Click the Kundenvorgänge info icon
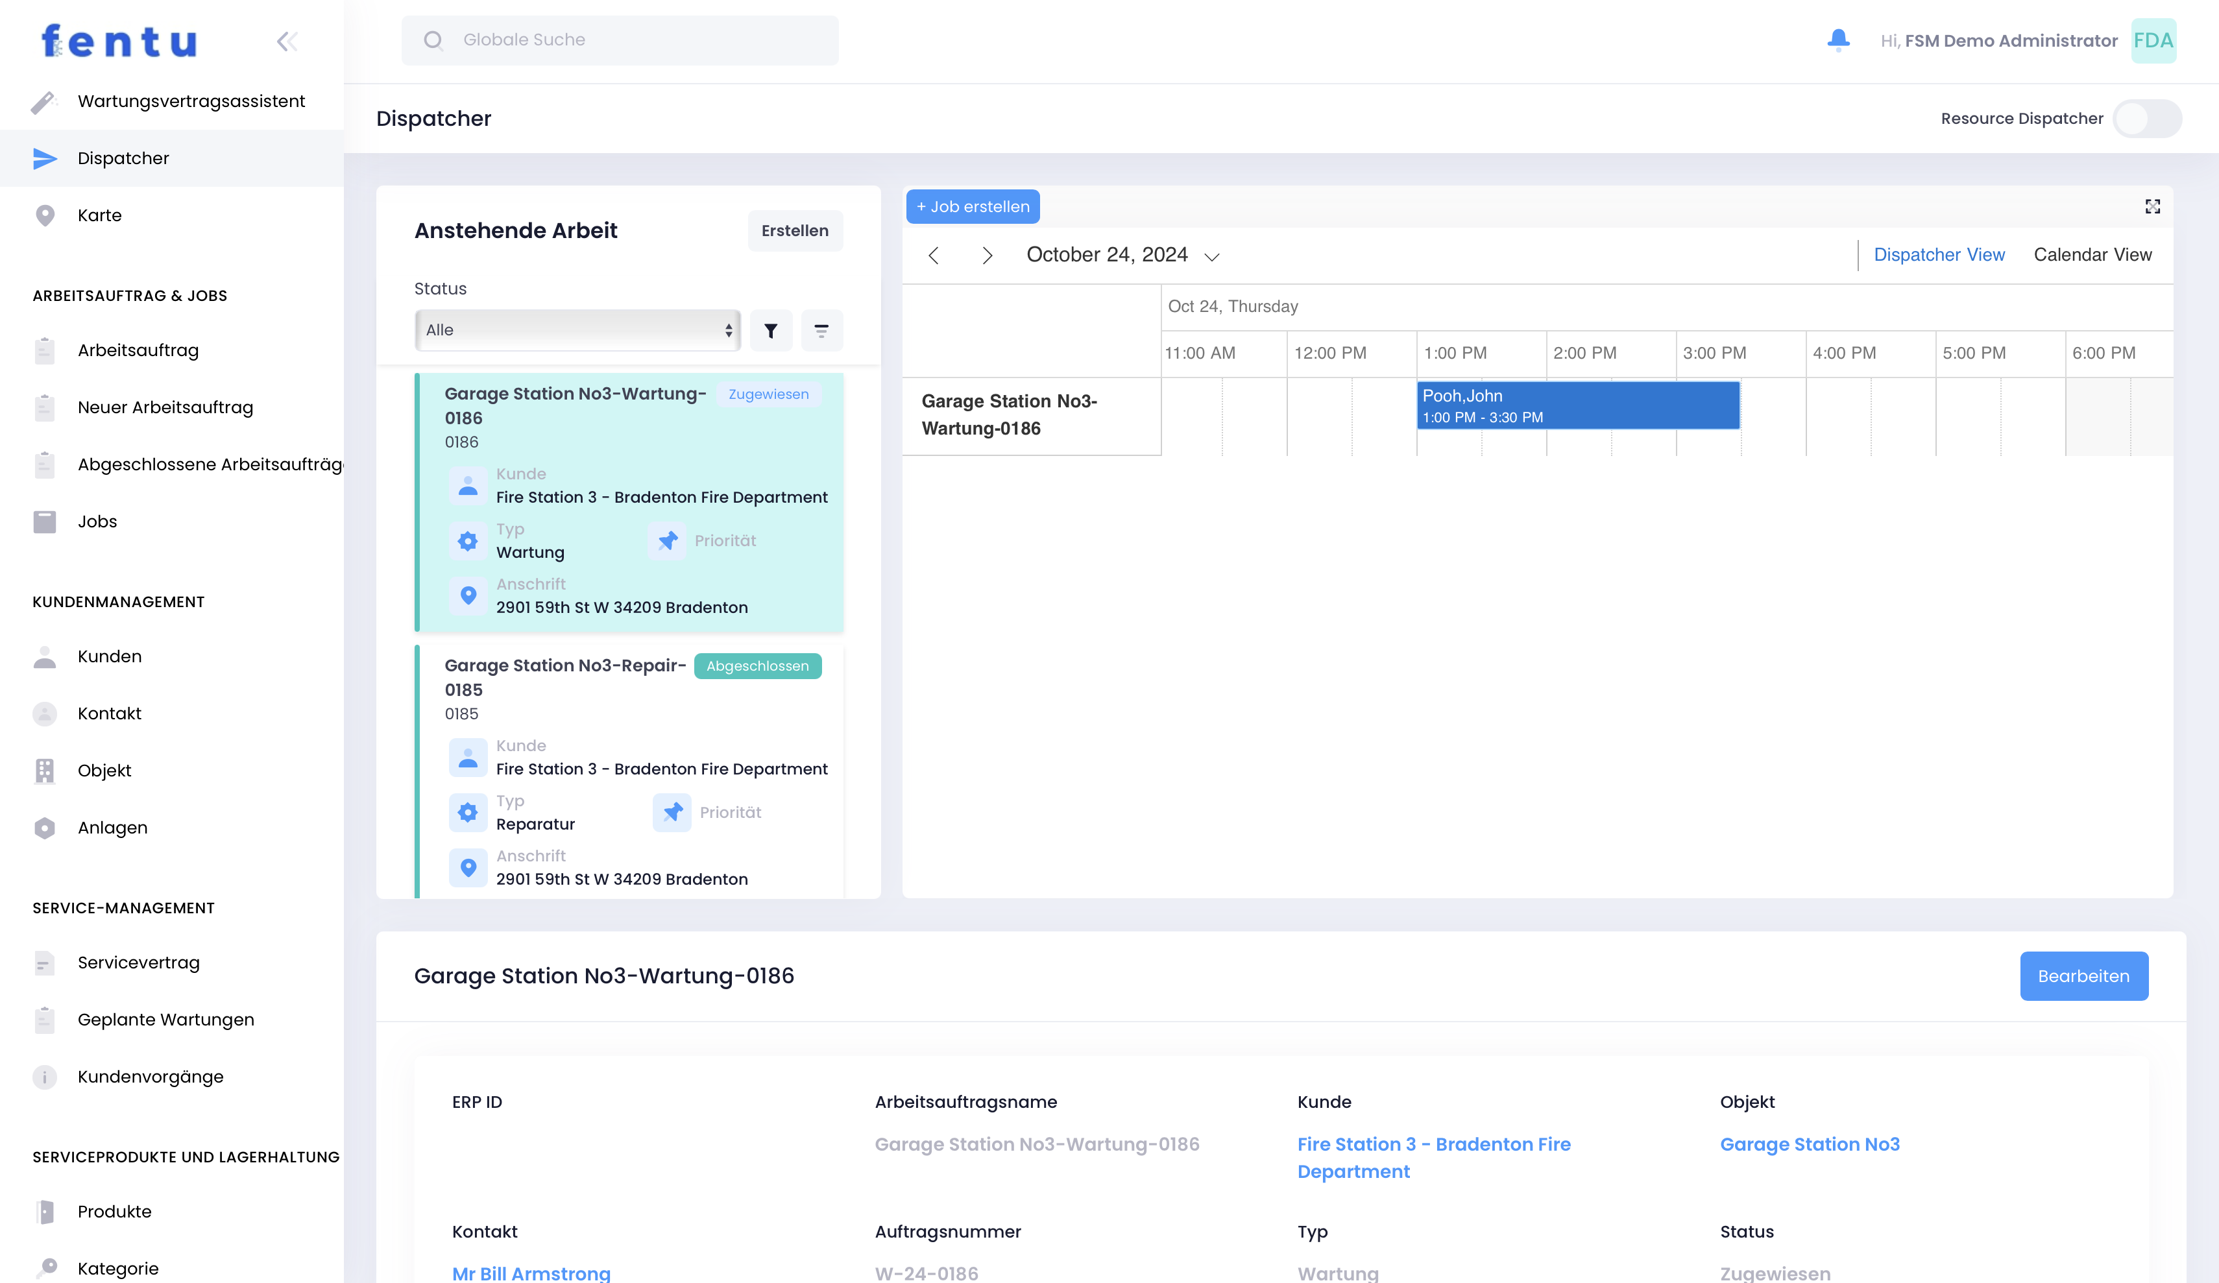 [44, 1077]
